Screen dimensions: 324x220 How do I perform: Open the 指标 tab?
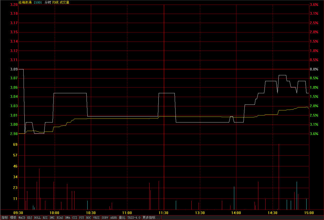[5, 218]
